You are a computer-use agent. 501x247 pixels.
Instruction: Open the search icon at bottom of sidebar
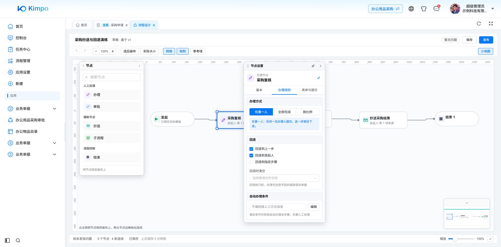point(18,240)
